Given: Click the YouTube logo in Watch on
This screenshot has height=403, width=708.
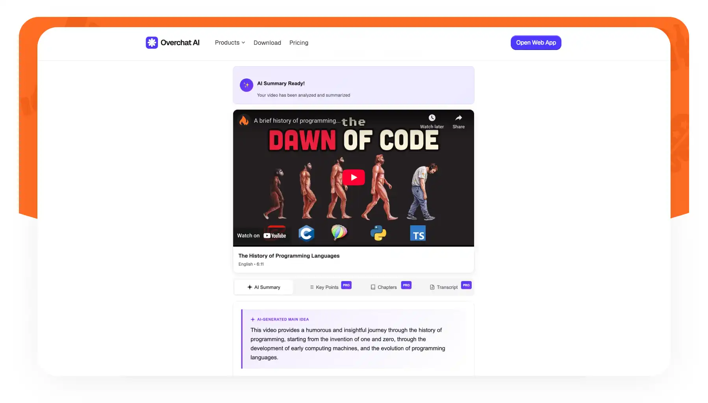Looking at the screenshot, I should 275,236.
